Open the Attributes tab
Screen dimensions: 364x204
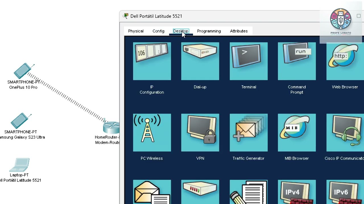click(239, 31)
